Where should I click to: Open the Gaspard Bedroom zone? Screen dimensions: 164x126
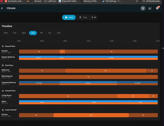tap(9, 82)
